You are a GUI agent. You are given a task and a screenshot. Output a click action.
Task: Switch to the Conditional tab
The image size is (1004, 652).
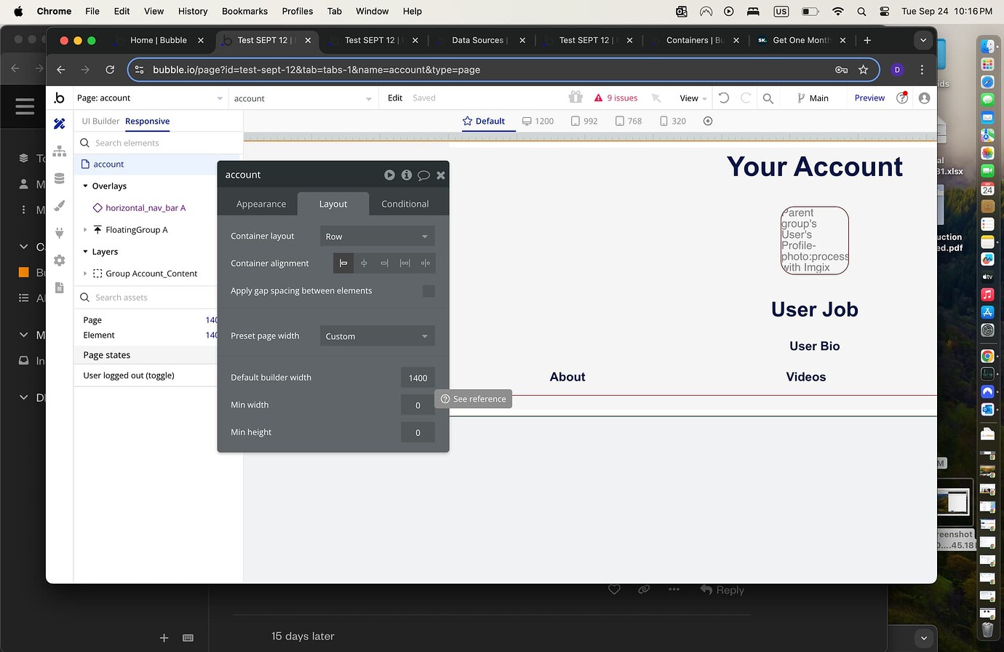point(405,204)
